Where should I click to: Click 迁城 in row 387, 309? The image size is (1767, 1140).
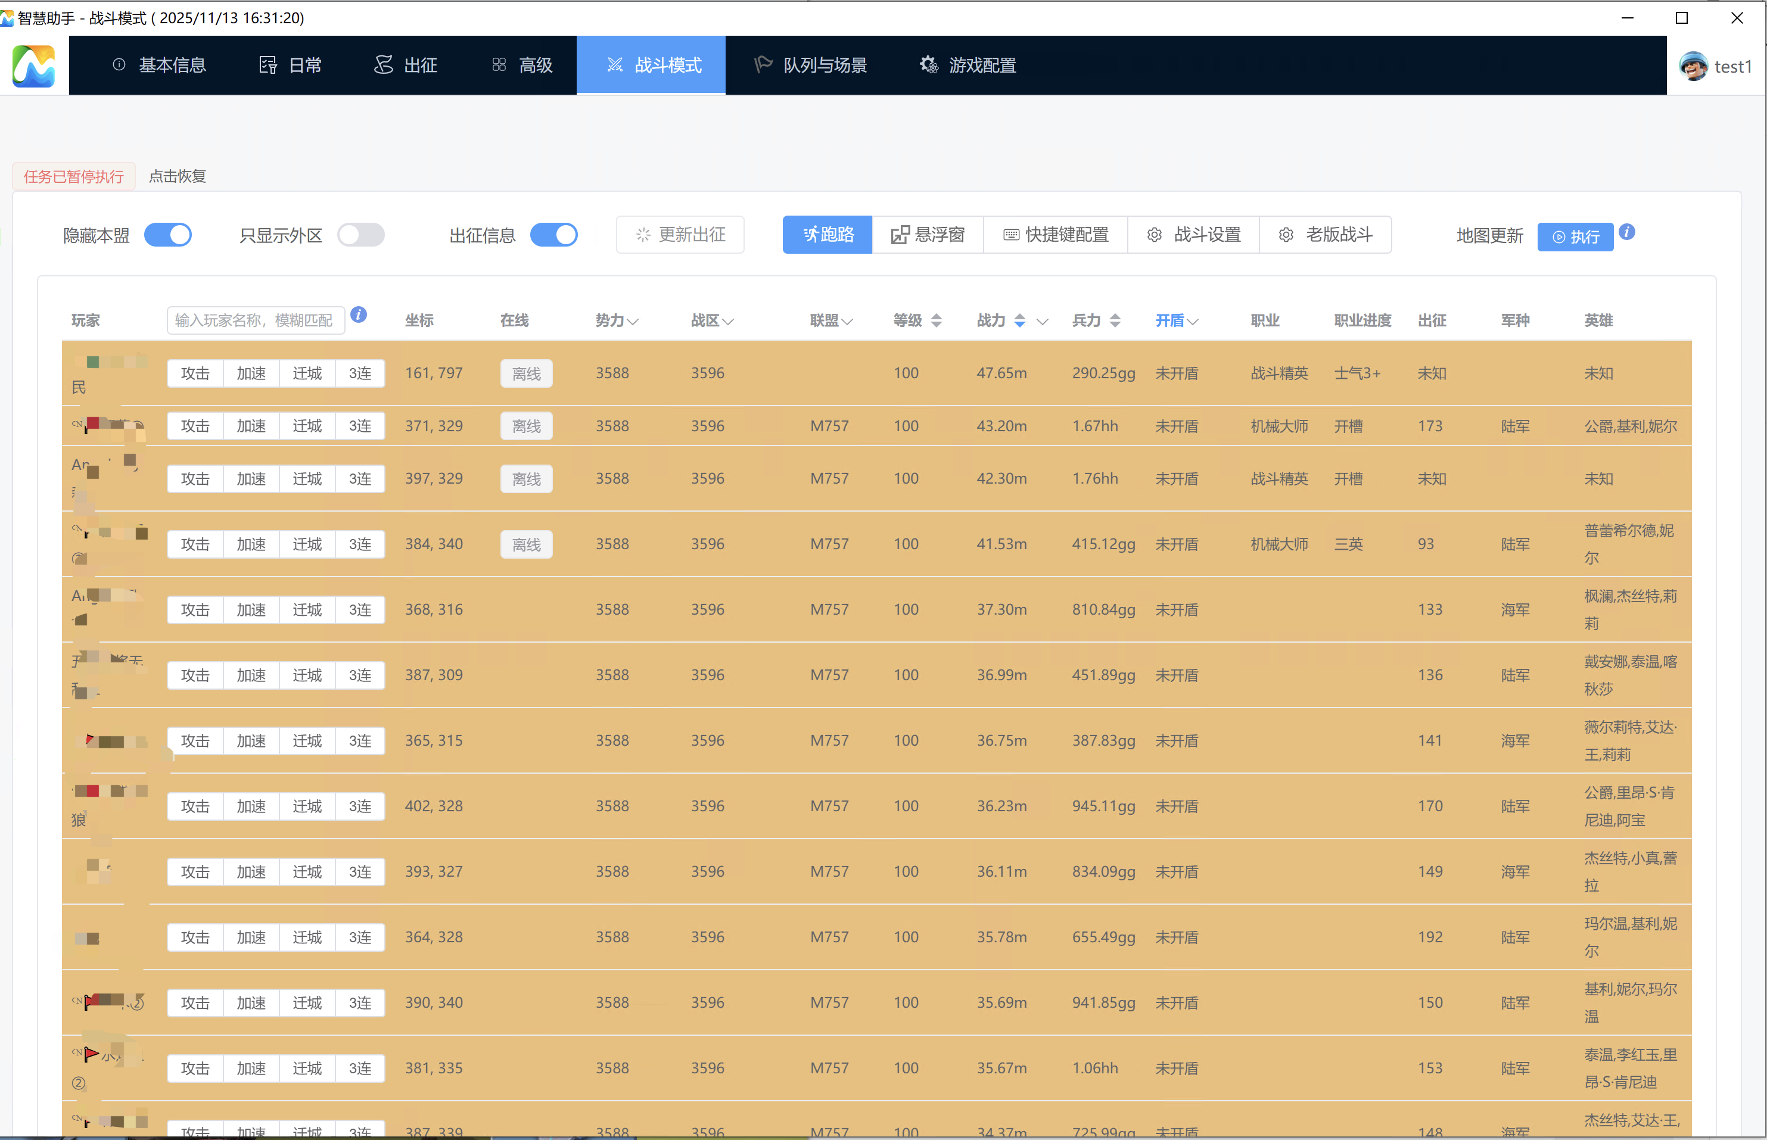click(x=307, y=676)
